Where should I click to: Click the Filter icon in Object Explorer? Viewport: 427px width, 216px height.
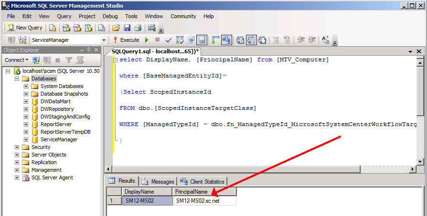click(69, 60)
